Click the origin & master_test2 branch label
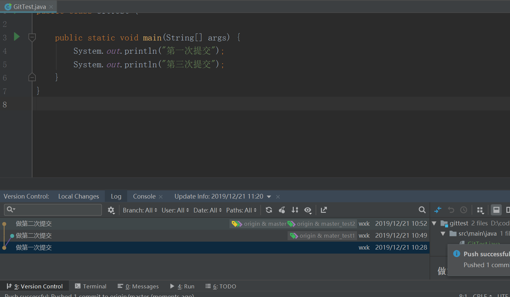Image resolution: width=510 pixels, height=297 pixels. coord(326,224)
